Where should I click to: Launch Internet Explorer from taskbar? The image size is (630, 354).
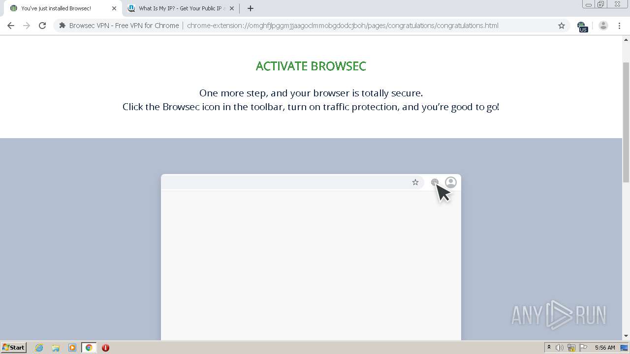click(x=39, y=348)
